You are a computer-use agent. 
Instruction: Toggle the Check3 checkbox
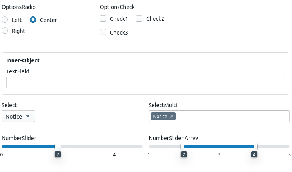coord(103,32)
